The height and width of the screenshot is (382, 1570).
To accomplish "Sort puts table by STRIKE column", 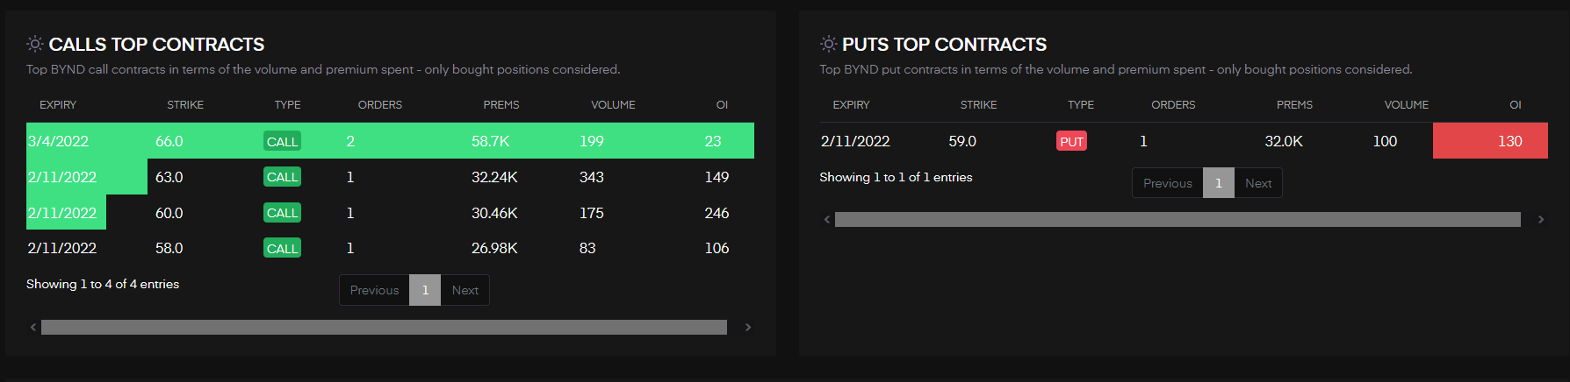I will [x=978, y=104].
